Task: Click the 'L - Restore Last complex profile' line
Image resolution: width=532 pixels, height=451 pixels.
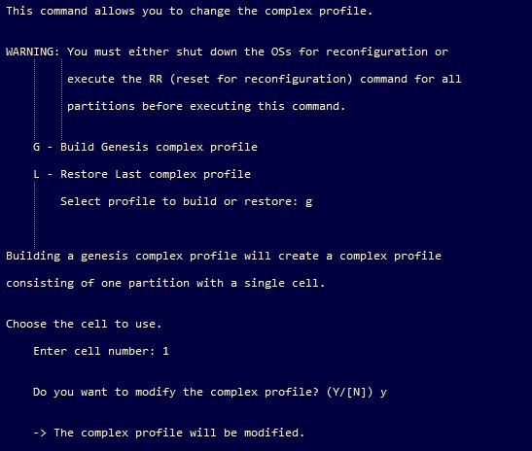Action: pos(142,174)
